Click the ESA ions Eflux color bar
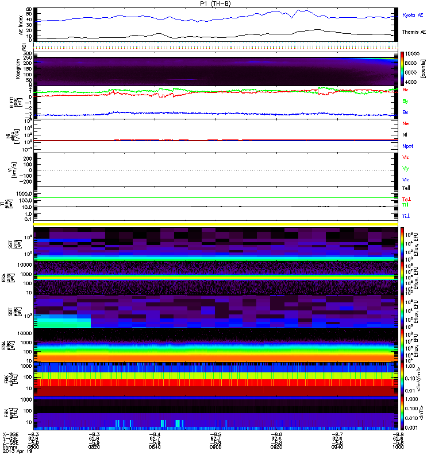Screen dimensions: 431x459 tap(402, 278)
